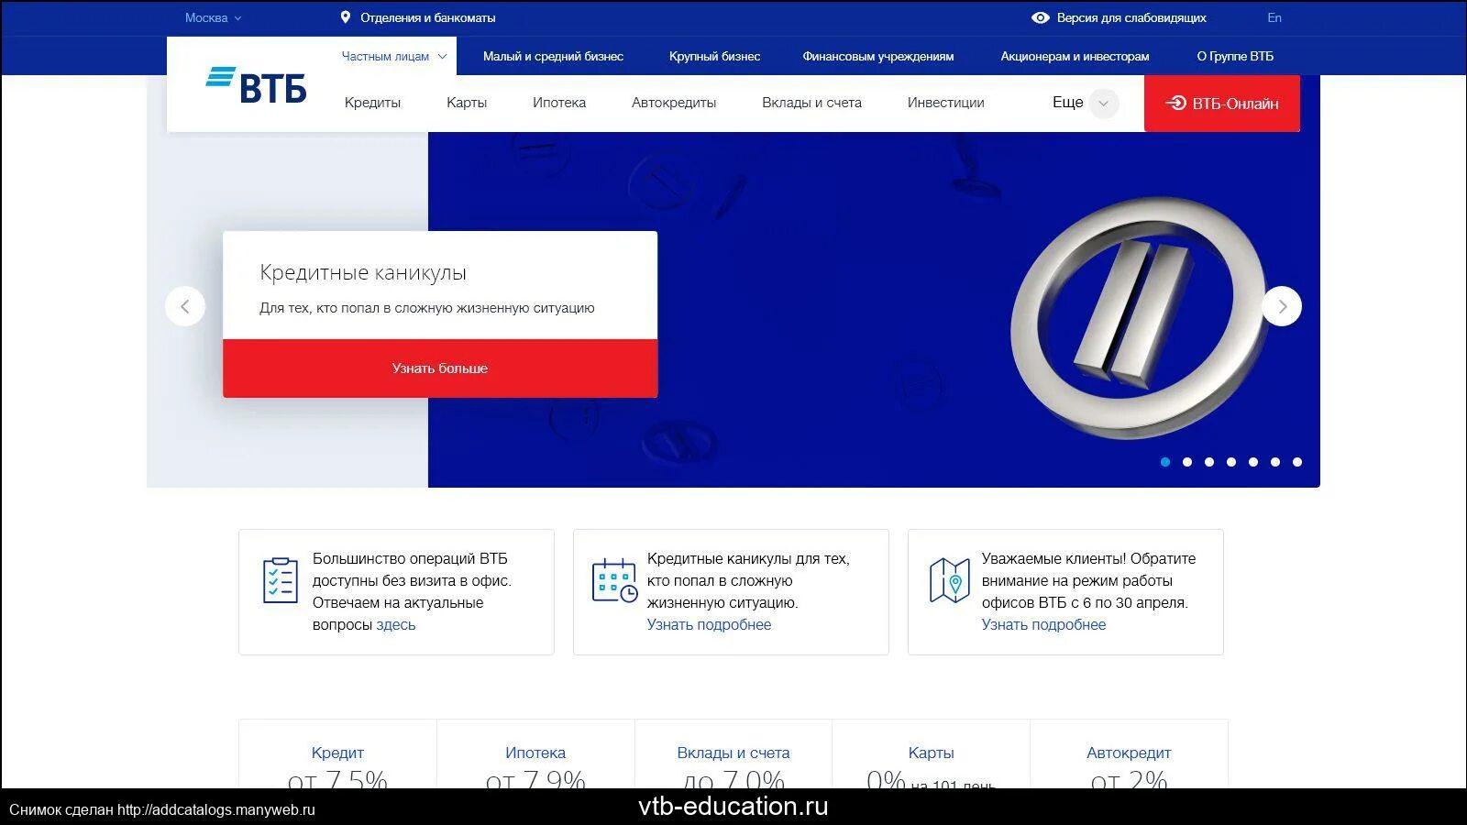Screen dimensions: 1467x825
Task: Open the Москва city selector
Action: 213,17
